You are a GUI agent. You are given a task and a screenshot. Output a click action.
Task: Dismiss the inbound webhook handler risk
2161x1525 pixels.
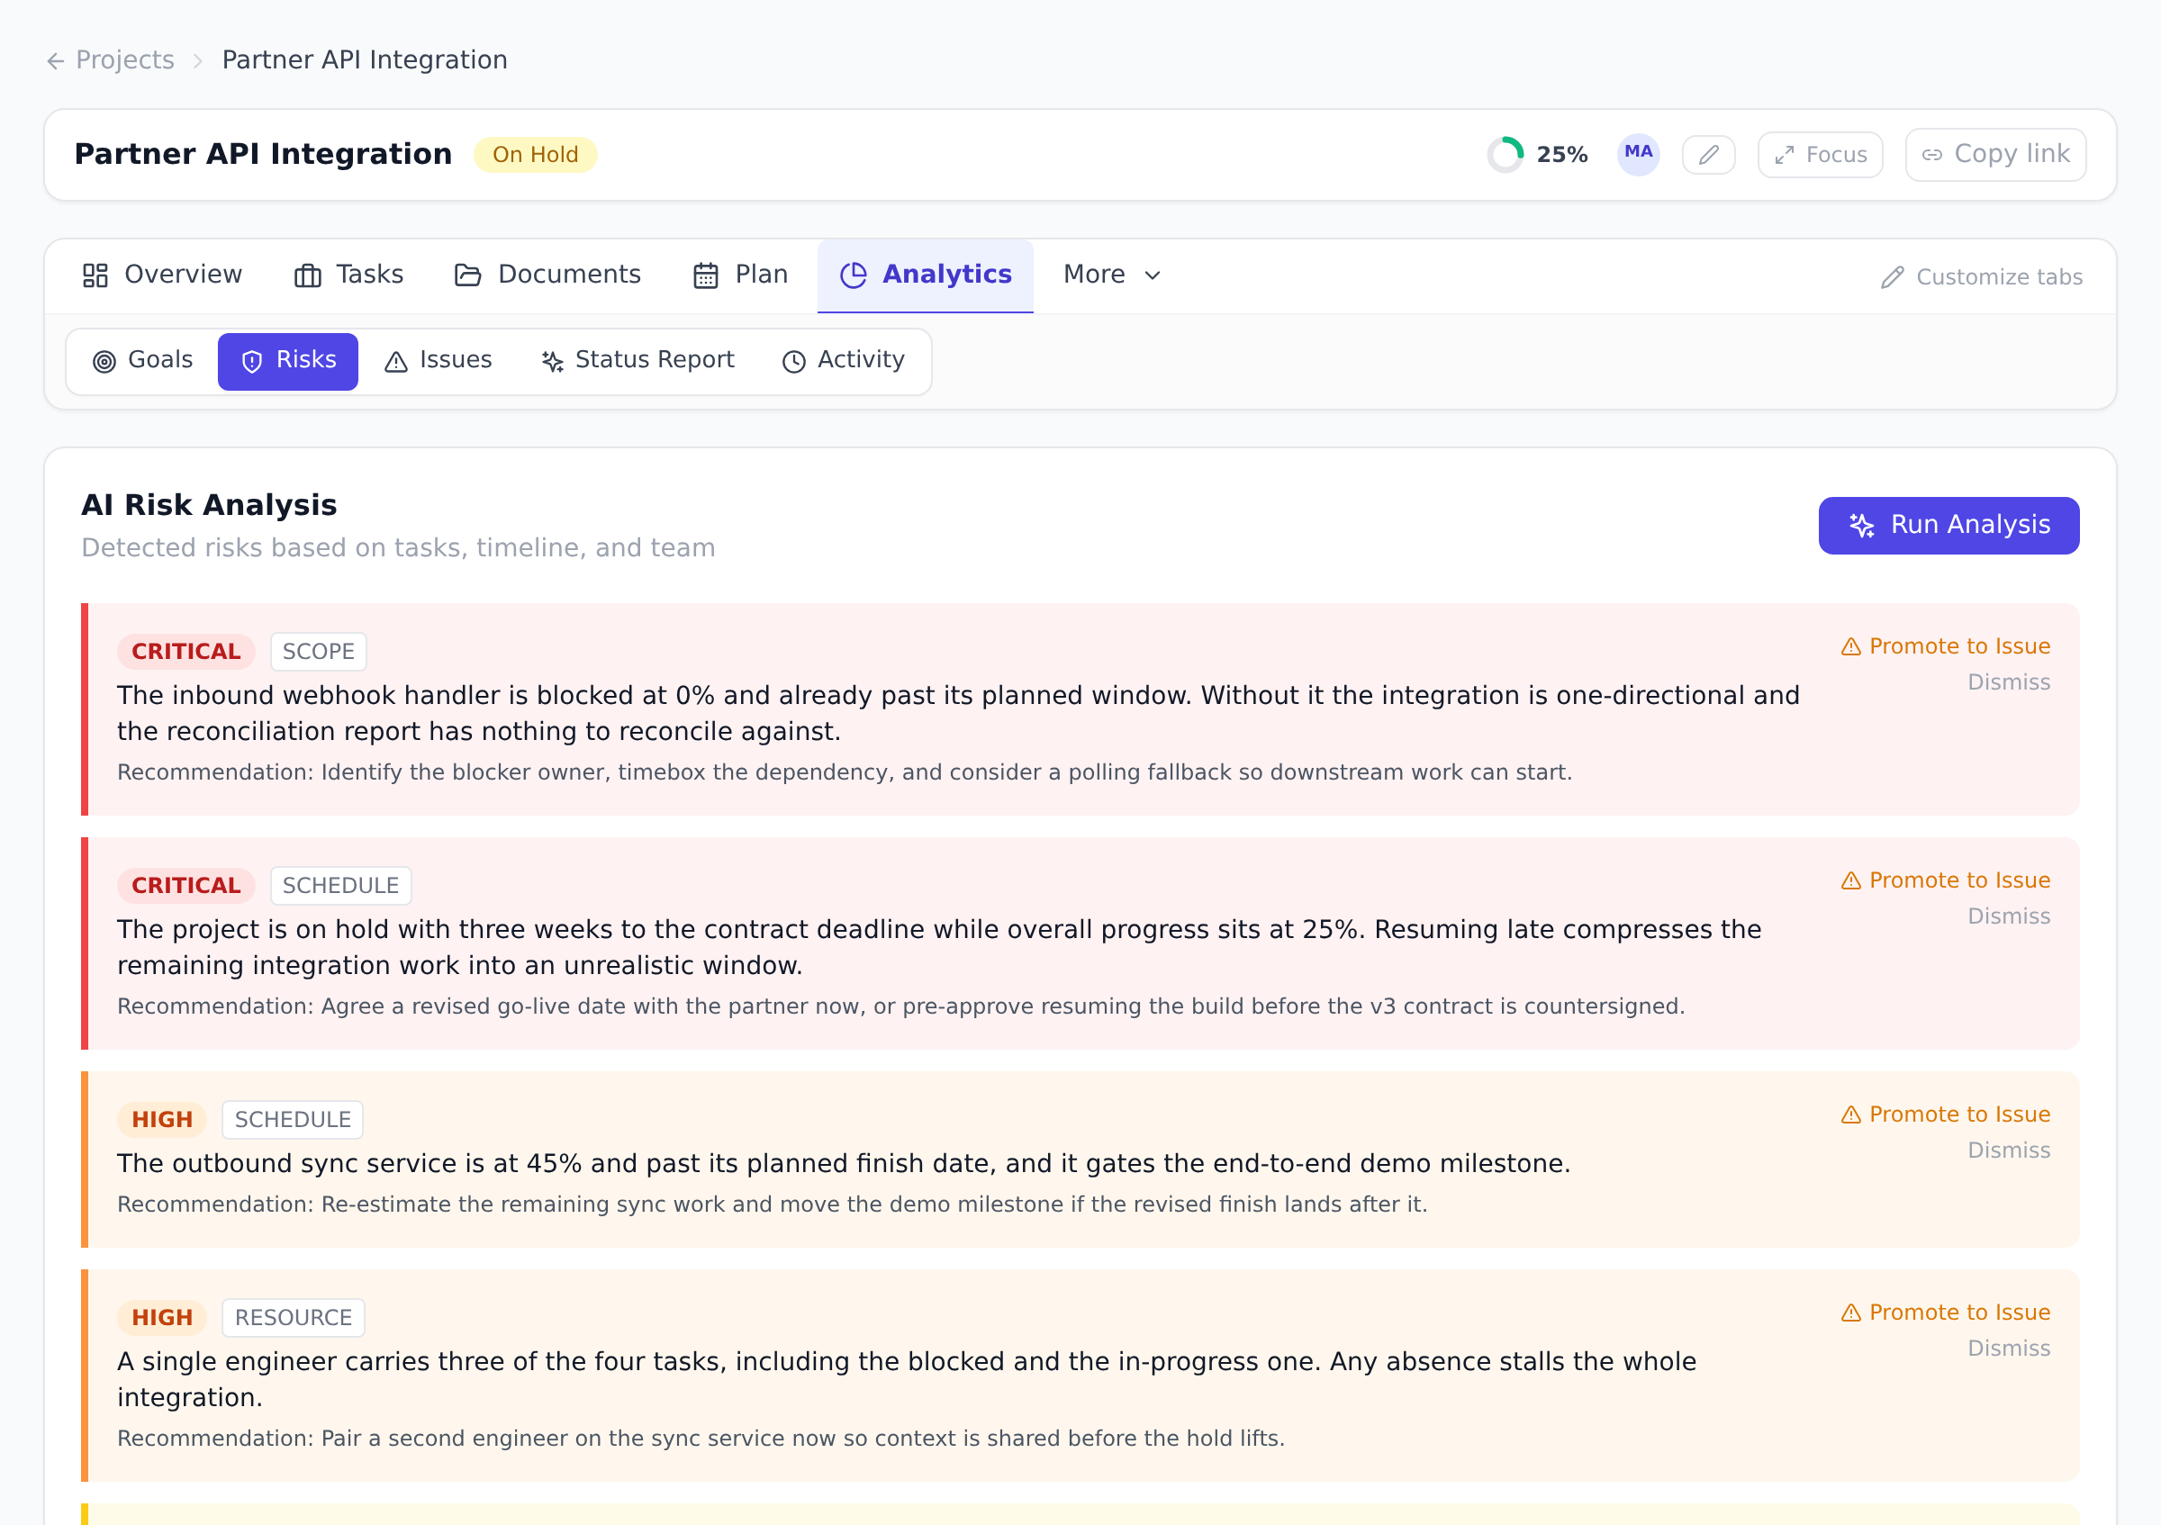click(x=2009, y=683)
